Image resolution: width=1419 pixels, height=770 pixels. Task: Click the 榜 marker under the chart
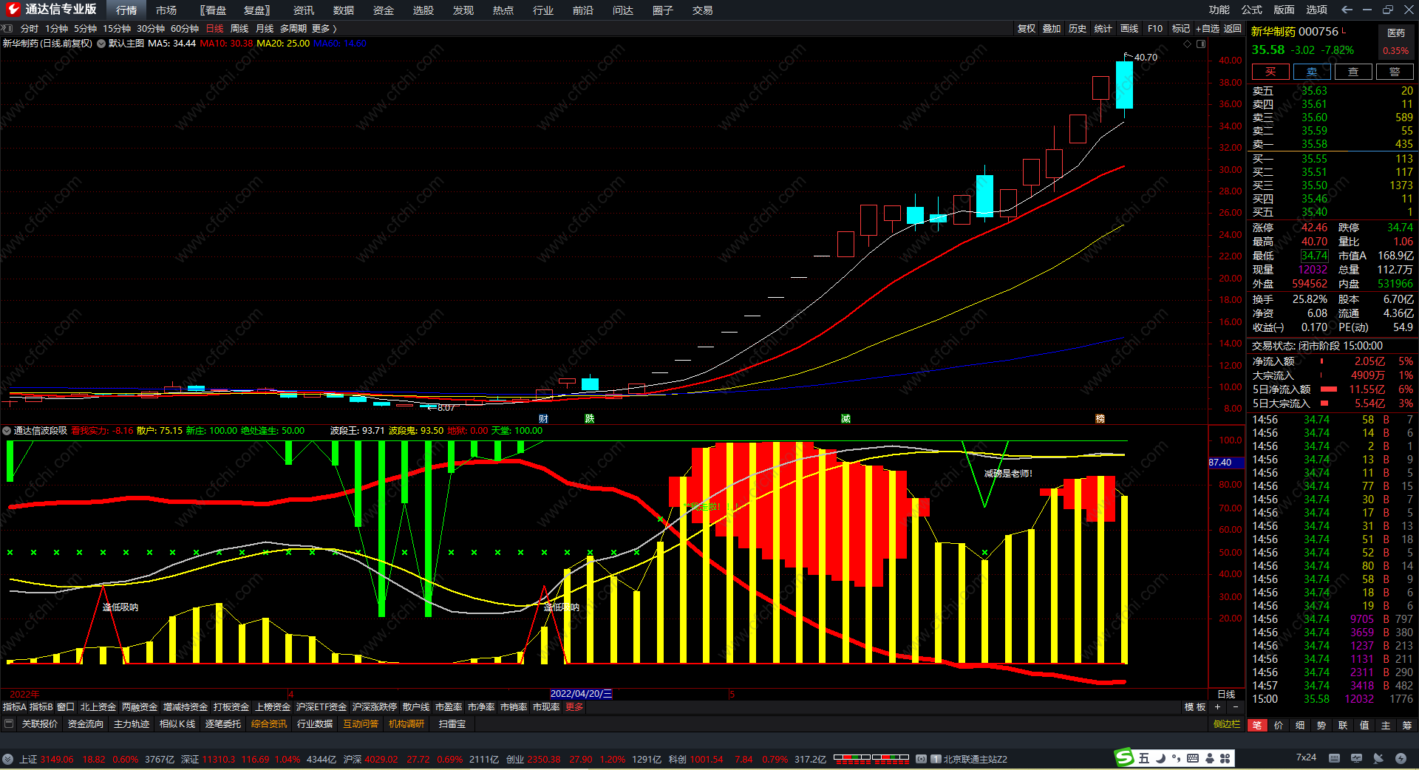pos(1100,419)
